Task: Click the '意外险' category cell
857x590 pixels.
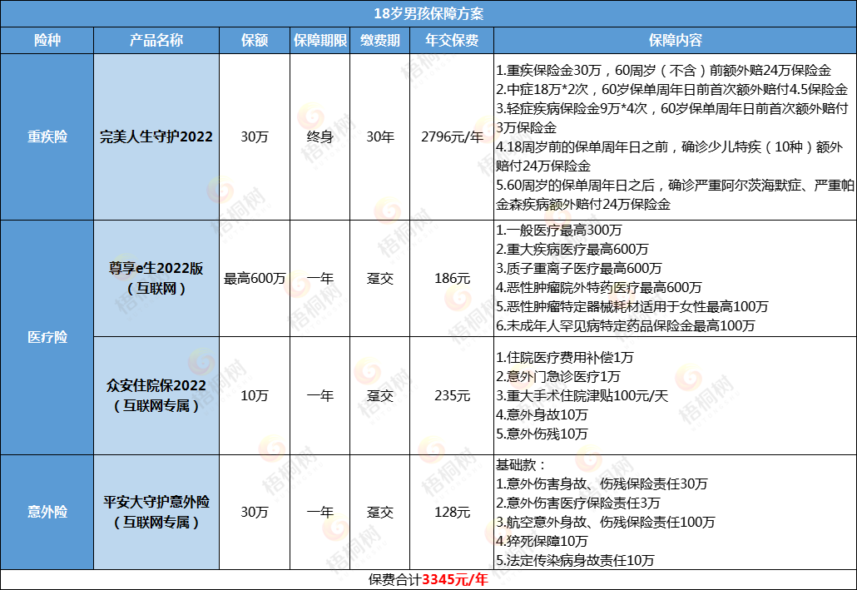Action: tap(47, 512)
